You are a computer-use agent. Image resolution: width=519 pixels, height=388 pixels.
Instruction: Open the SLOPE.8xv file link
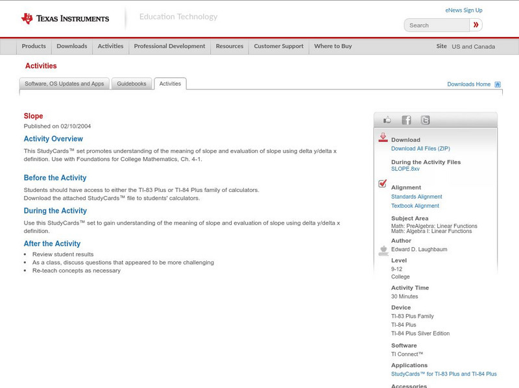point(405,169)
